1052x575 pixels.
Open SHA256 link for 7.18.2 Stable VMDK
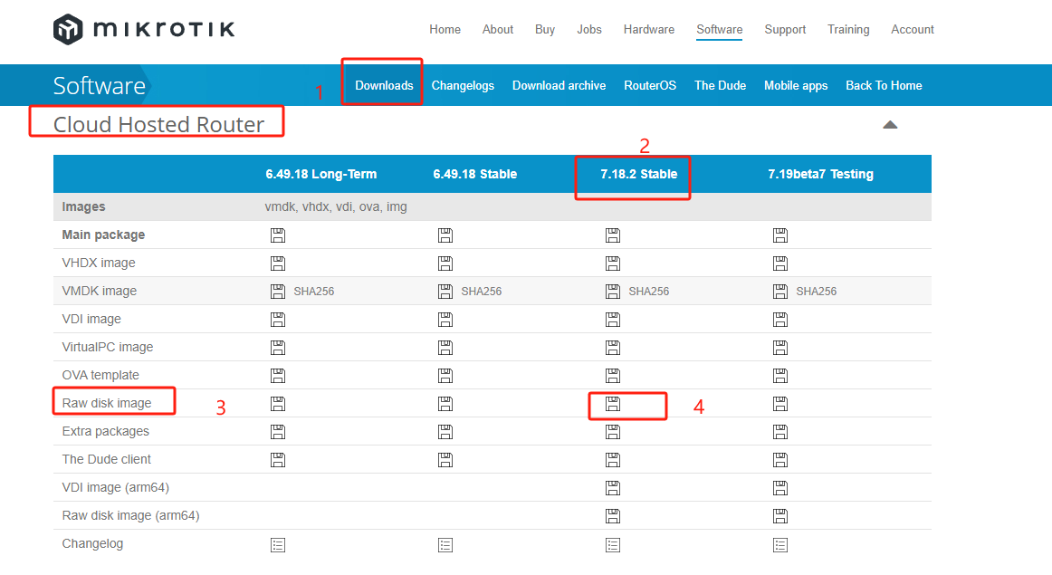pos(649,292)
